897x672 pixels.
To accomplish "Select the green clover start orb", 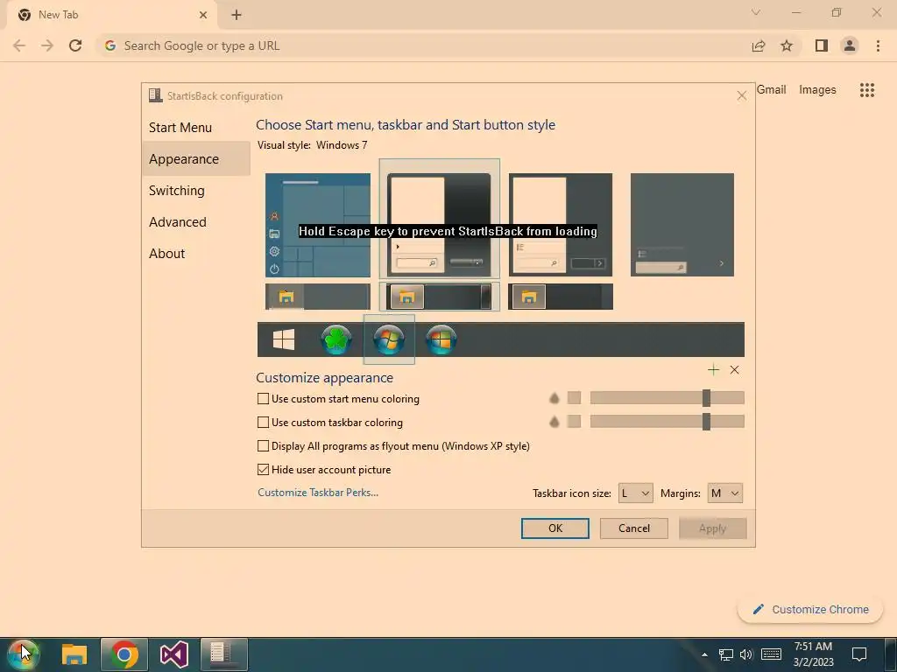I will click(x=335, y=339).
